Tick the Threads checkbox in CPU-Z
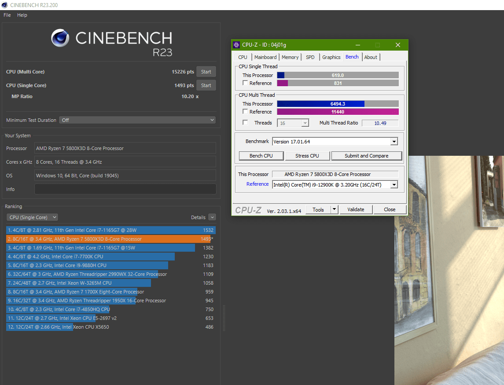This screenshot has height=385, width=504. tap(245, 122)
